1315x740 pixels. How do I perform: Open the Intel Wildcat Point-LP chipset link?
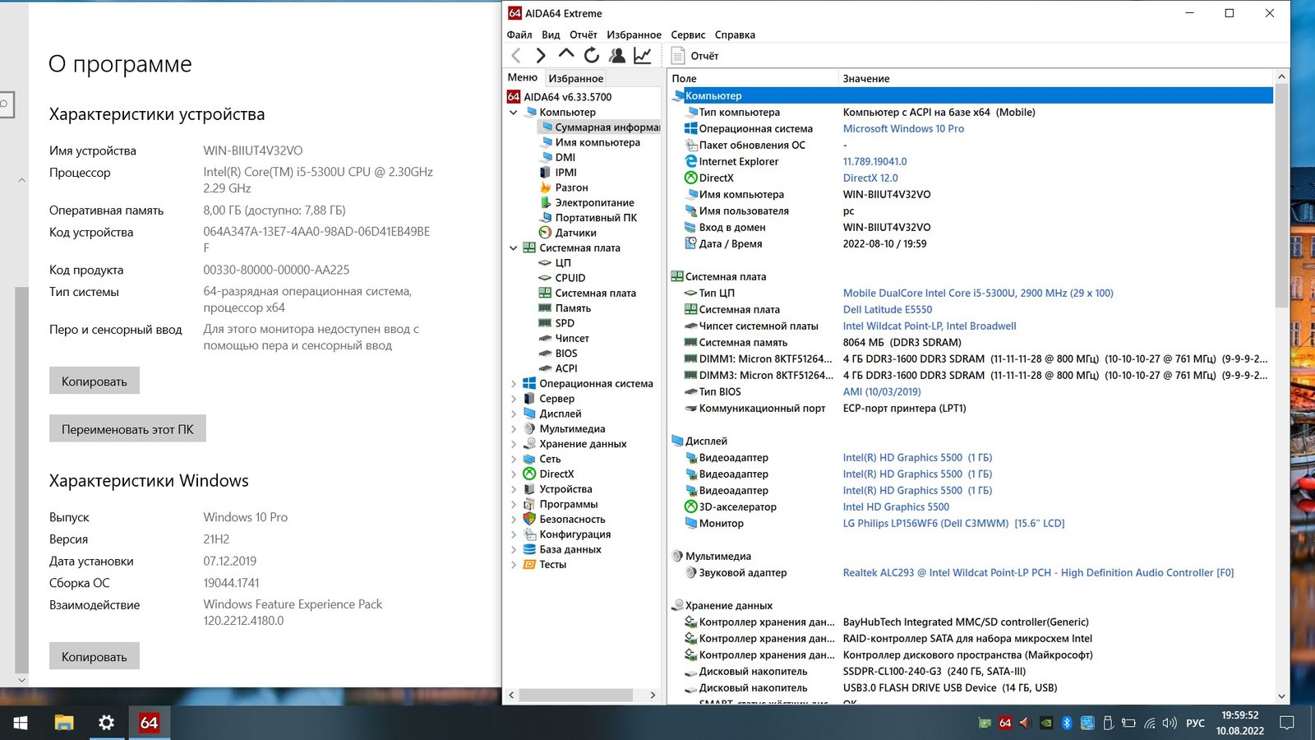[930, 326]
